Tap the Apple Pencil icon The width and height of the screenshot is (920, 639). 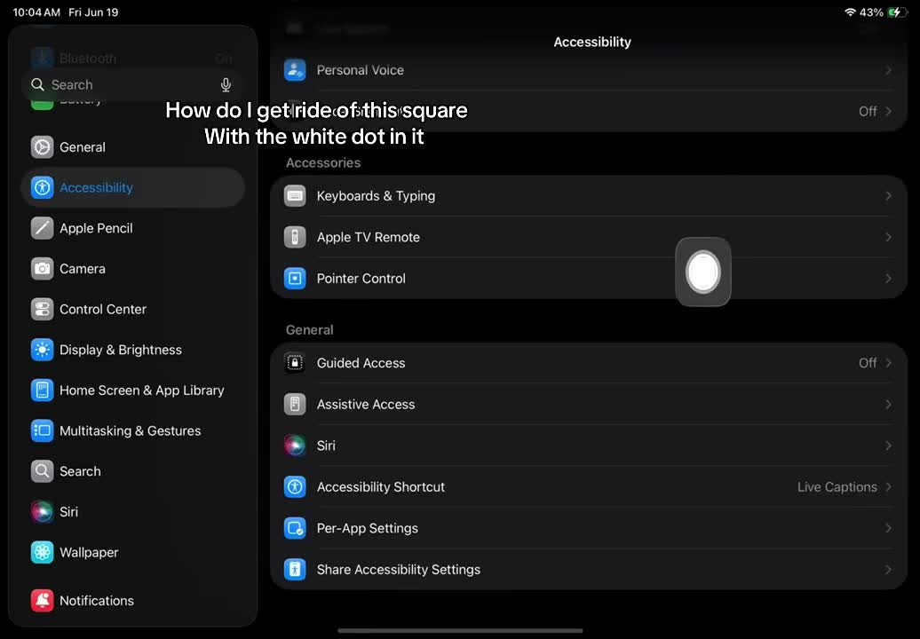(x=43, y=228)
